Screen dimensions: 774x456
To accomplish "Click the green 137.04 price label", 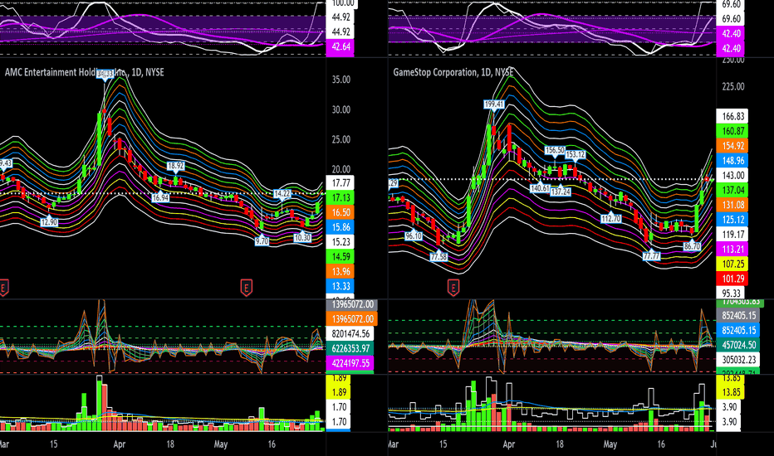I will point(732,191).
